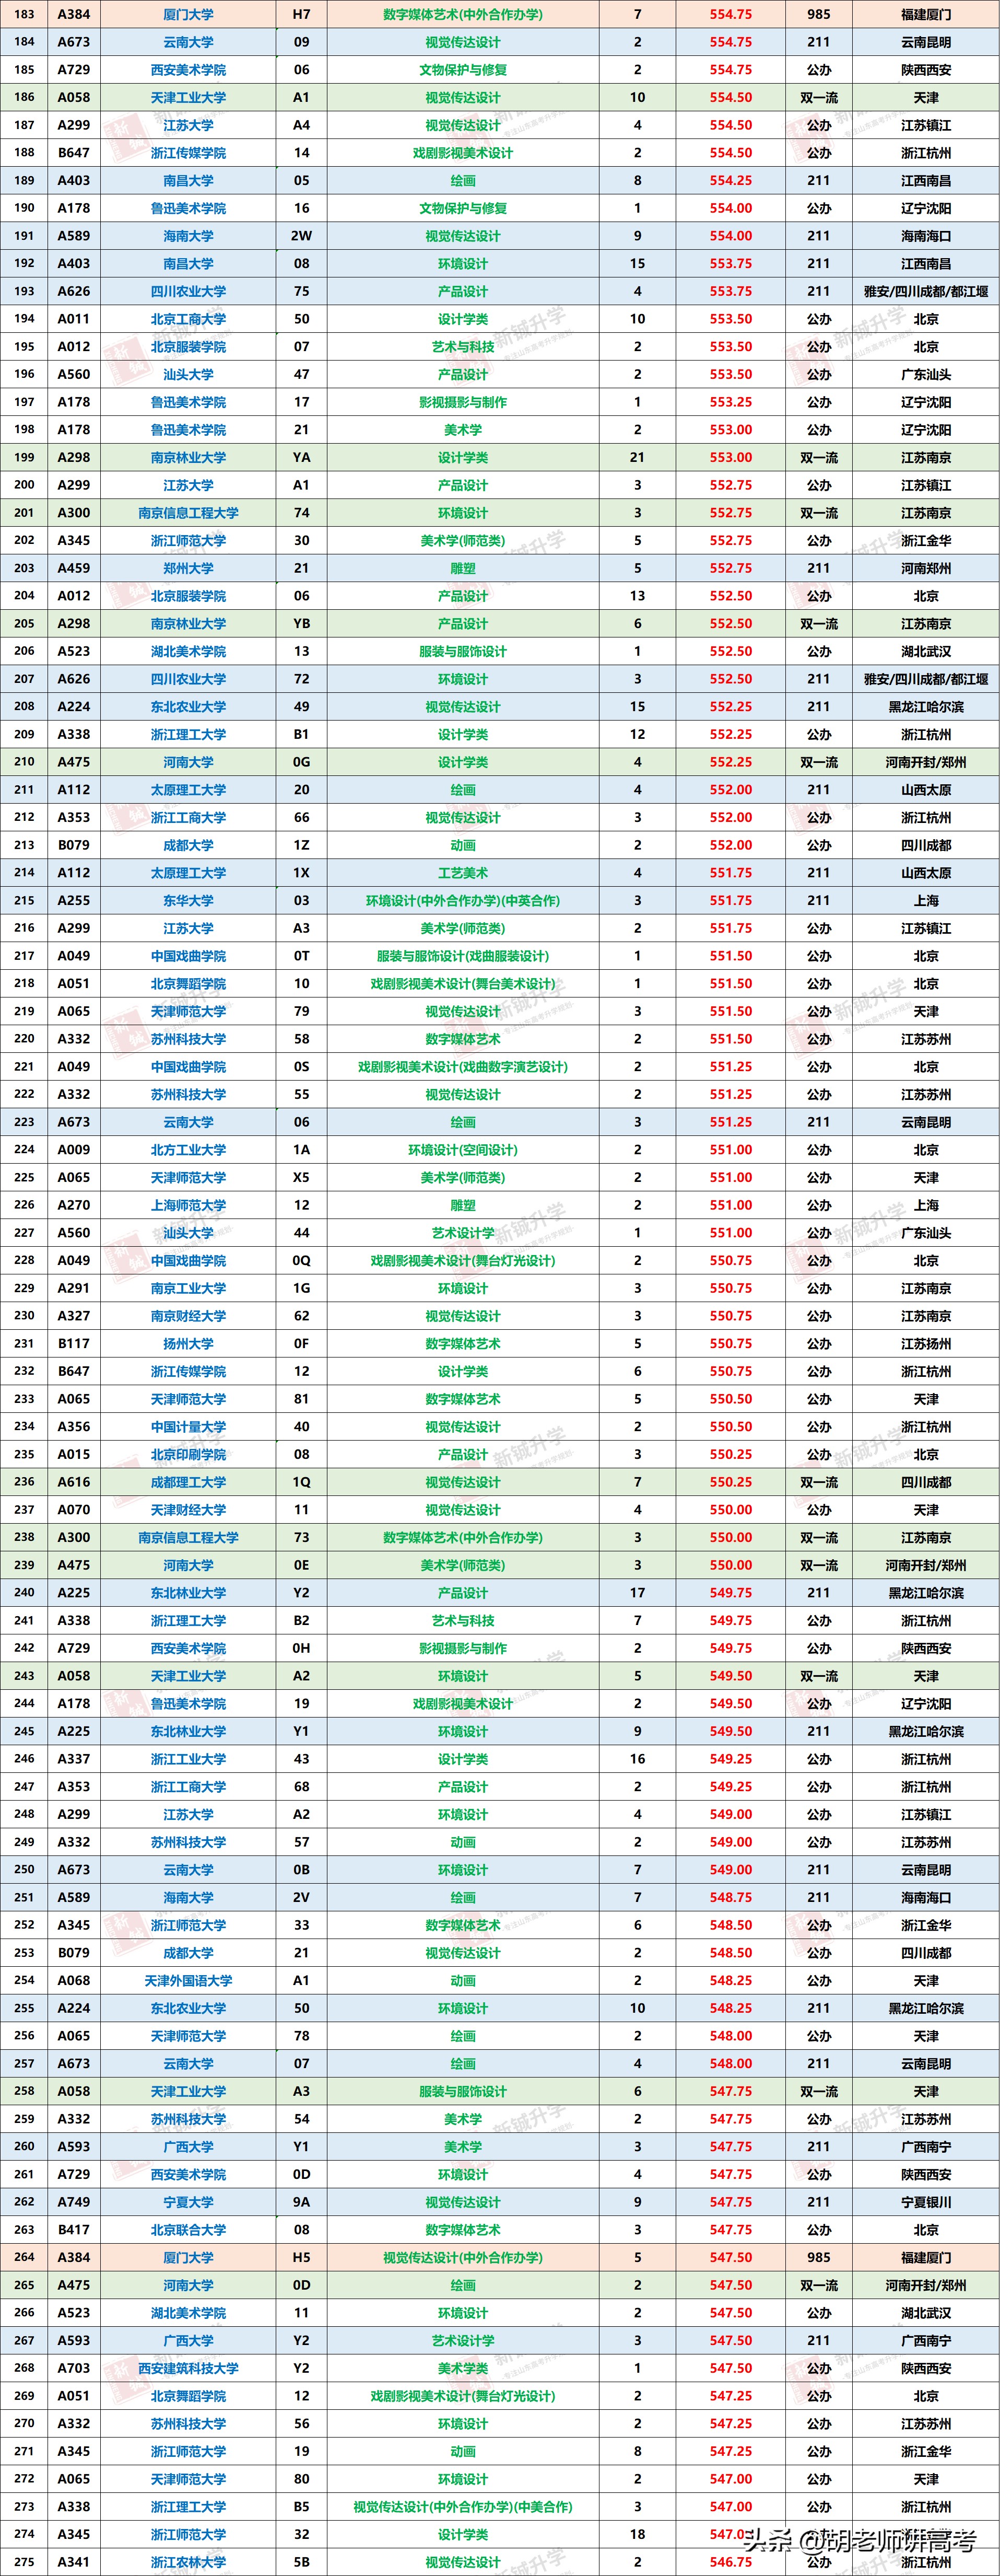Click the 双一流 tag in row 236

(819, 1482)
